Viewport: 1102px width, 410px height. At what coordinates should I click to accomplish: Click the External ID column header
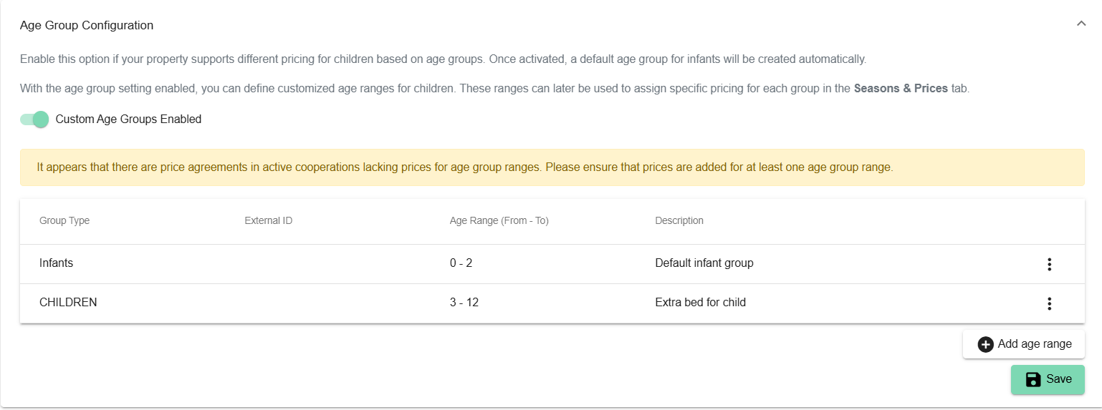click(x=268, y=220)
